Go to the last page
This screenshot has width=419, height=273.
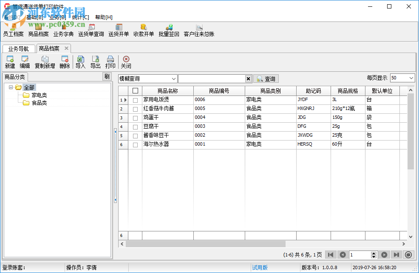396,255
